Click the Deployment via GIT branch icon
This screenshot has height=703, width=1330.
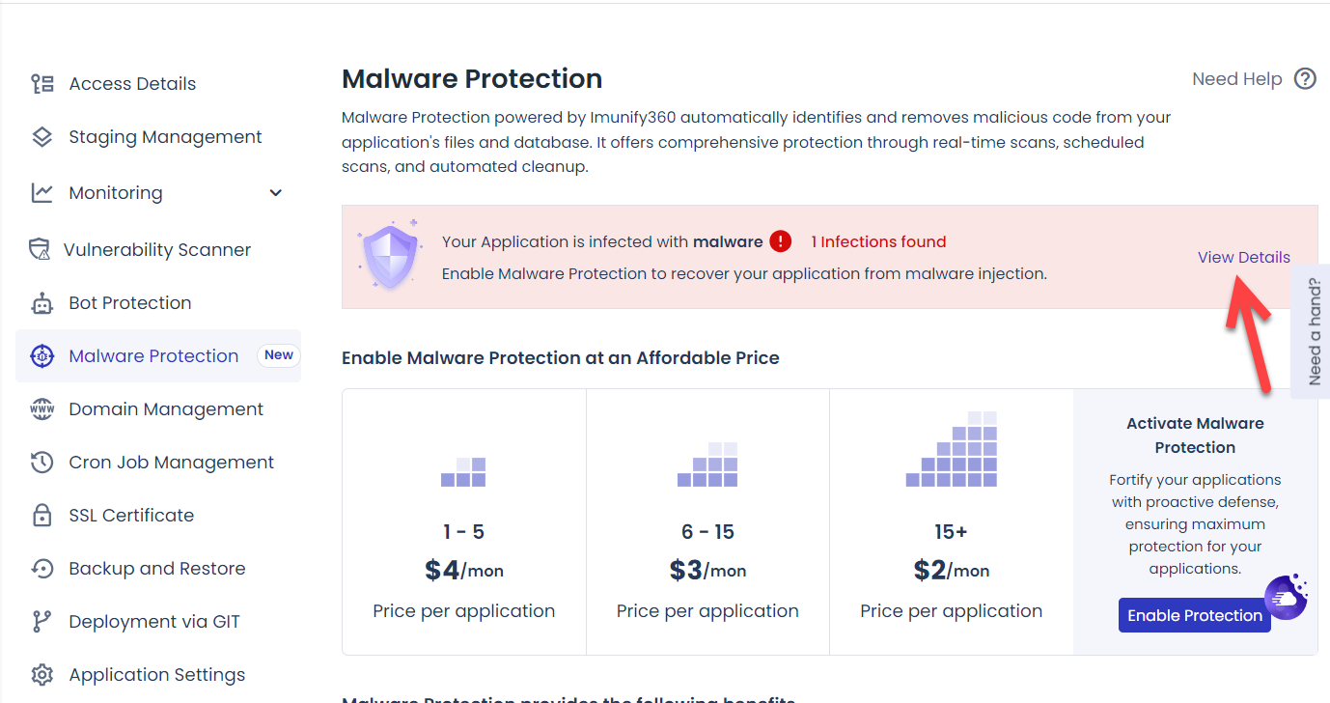coord(42,622)
